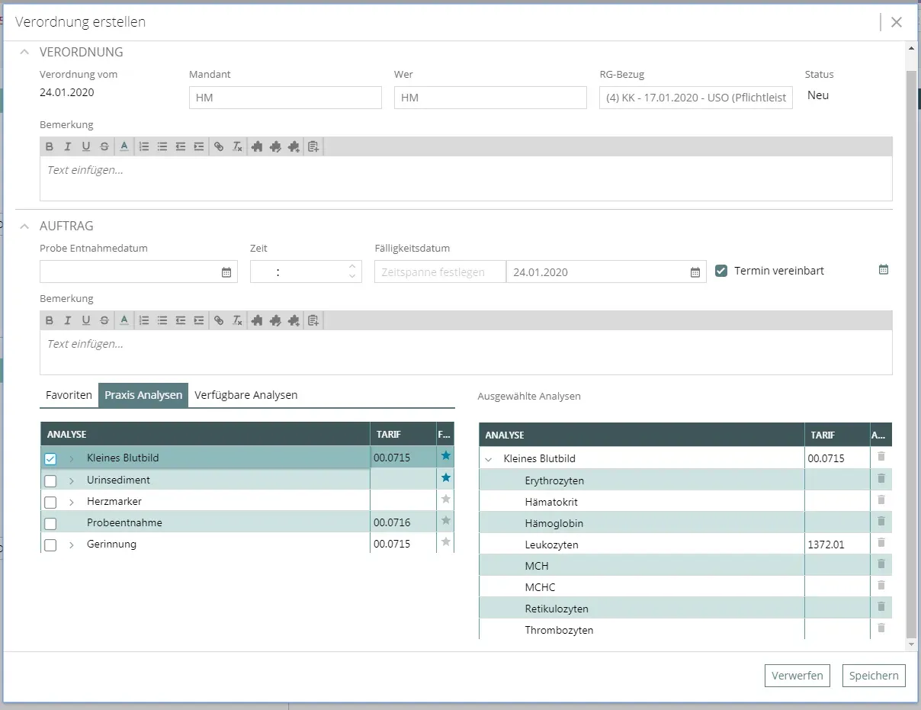Toggle favorite star for Probeentnahme

pyautogui.click(x=446, y=520)
